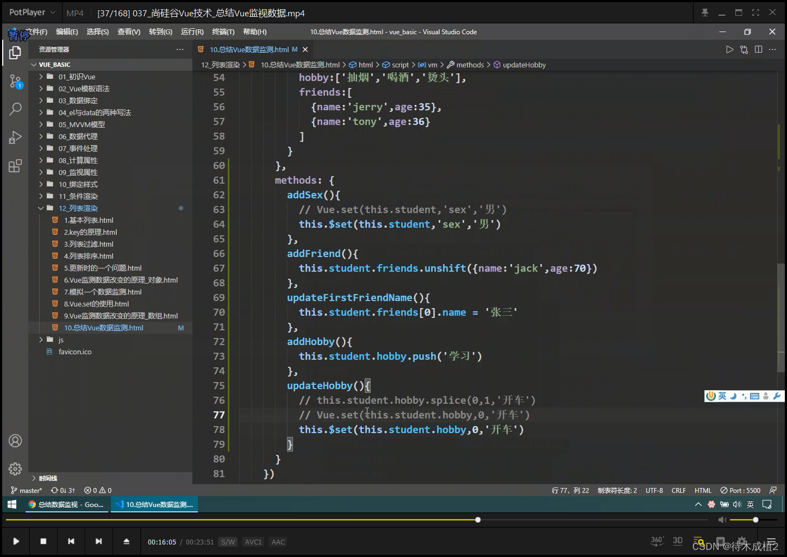Image resolution: width=787 pixels, height=557 pixels.
Task: Collapse the VUE_BASIC root folder
Action: [34, 65]
